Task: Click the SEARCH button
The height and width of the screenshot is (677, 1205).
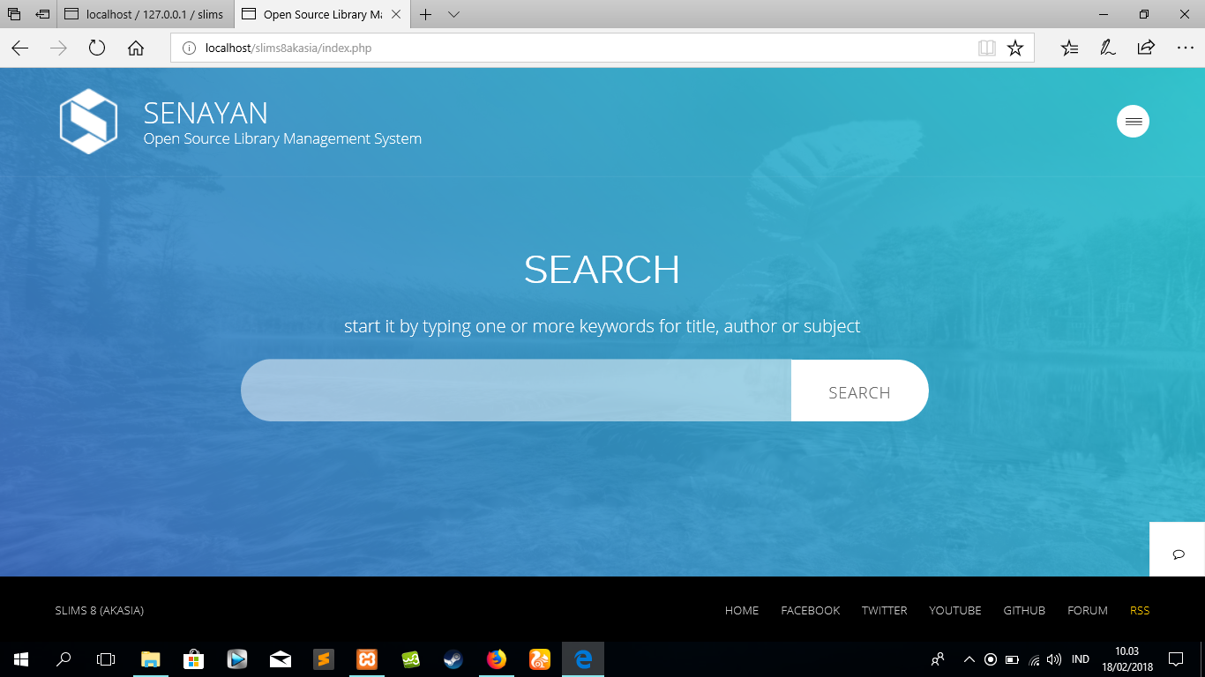Action: click(859, 391)
